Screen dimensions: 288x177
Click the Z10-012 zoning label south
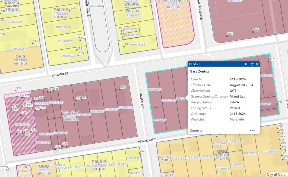coord(99,162)
